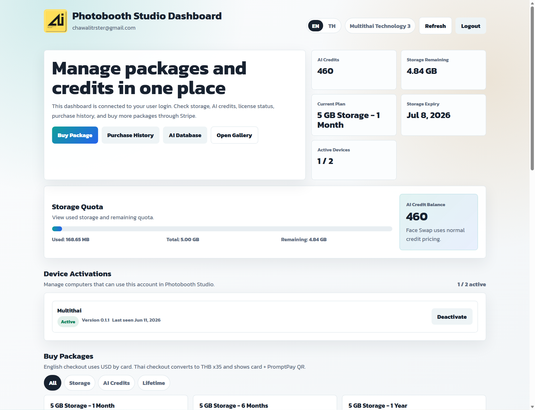This screenshot has height=410, width=535.
Task: Select the All packages filter tab
Action: 53,383
